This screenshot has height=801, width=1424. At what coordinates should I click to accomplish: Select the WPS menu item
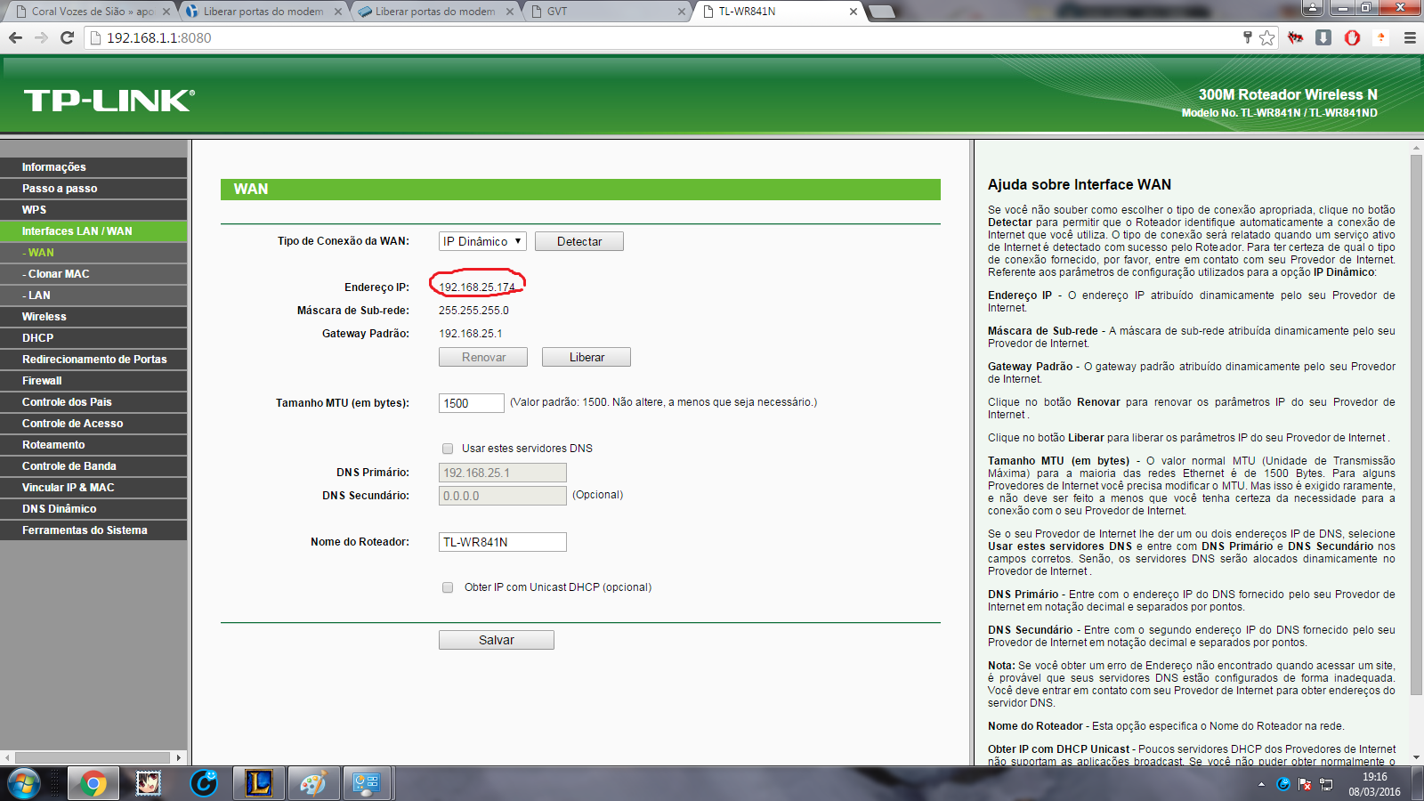point(93,210)
